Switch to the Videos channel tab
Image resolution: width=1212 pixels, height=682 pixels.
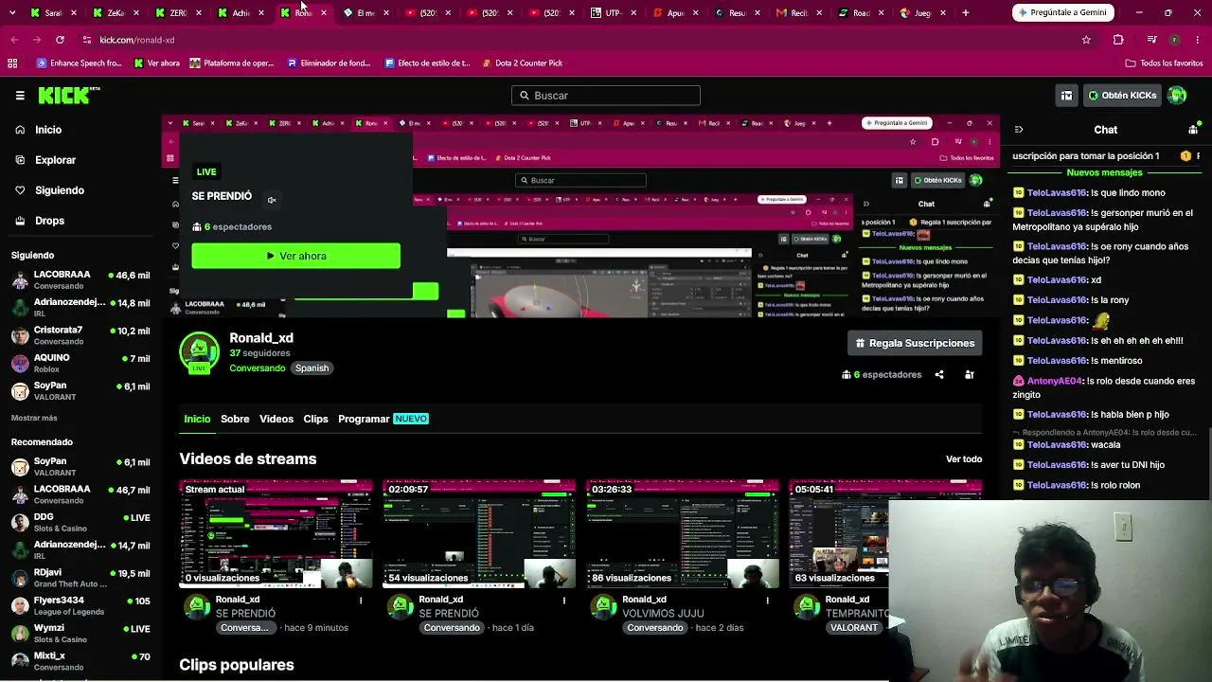point(276,419)
